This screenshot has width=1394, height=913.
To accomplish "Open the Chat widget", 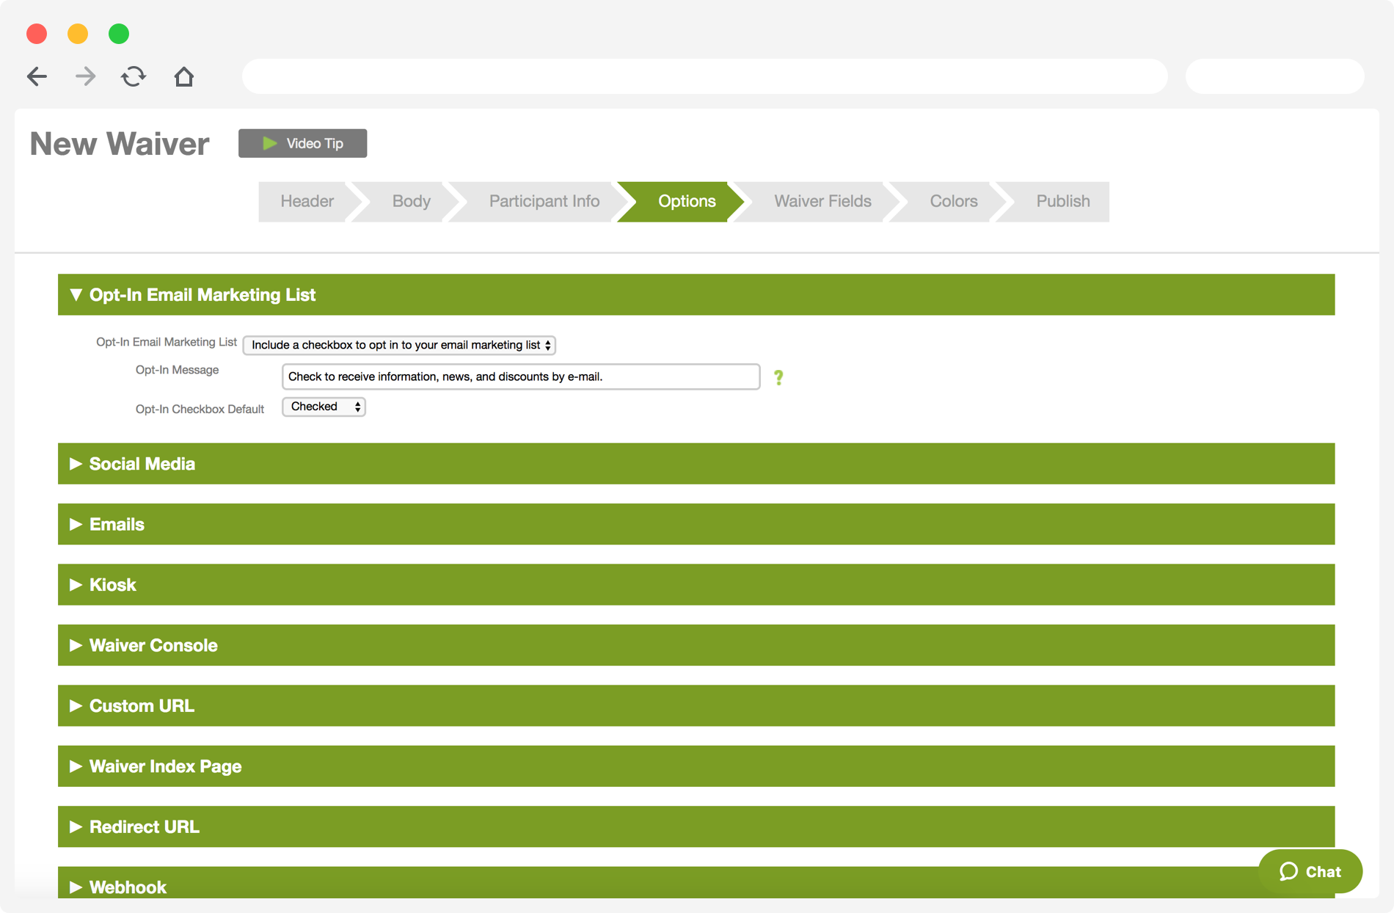I will [x=1310, y=872].
